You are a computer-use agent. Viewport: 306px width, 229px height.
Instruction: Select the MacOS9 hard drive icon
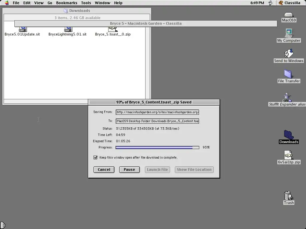point(289,15)
